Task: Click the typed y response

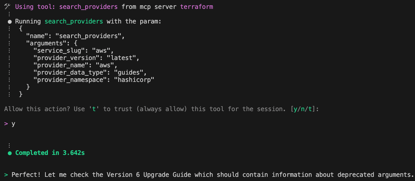Action: pos(13,124)
